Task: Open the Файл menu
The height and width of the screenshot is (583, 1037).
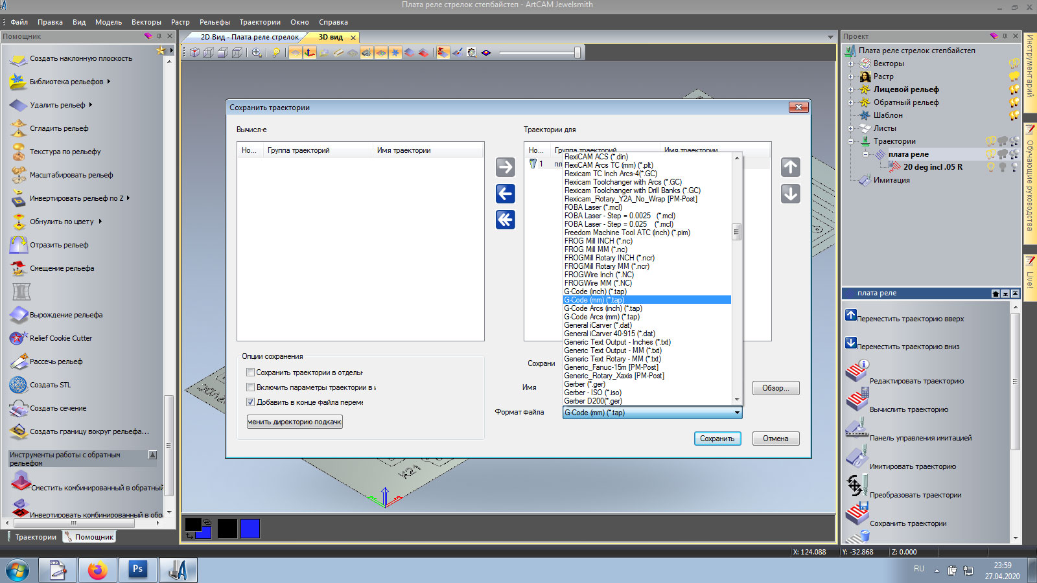Action: coord(19,22)
